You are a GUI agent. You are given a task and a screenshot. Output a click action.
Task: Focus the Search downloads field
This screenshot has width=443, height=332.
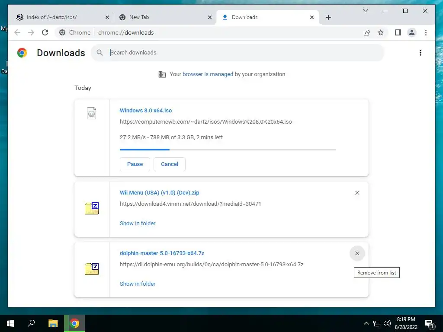click(x=238, y=52)
